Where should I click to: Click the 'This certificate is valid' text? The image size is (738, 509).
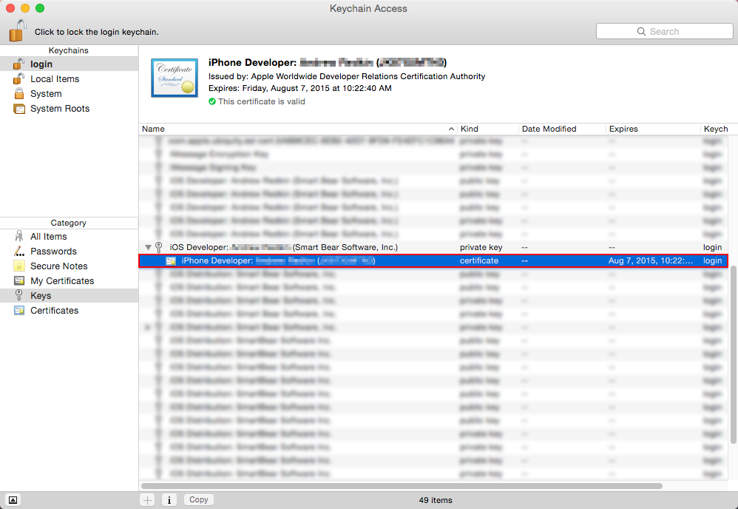coord(261,101)
